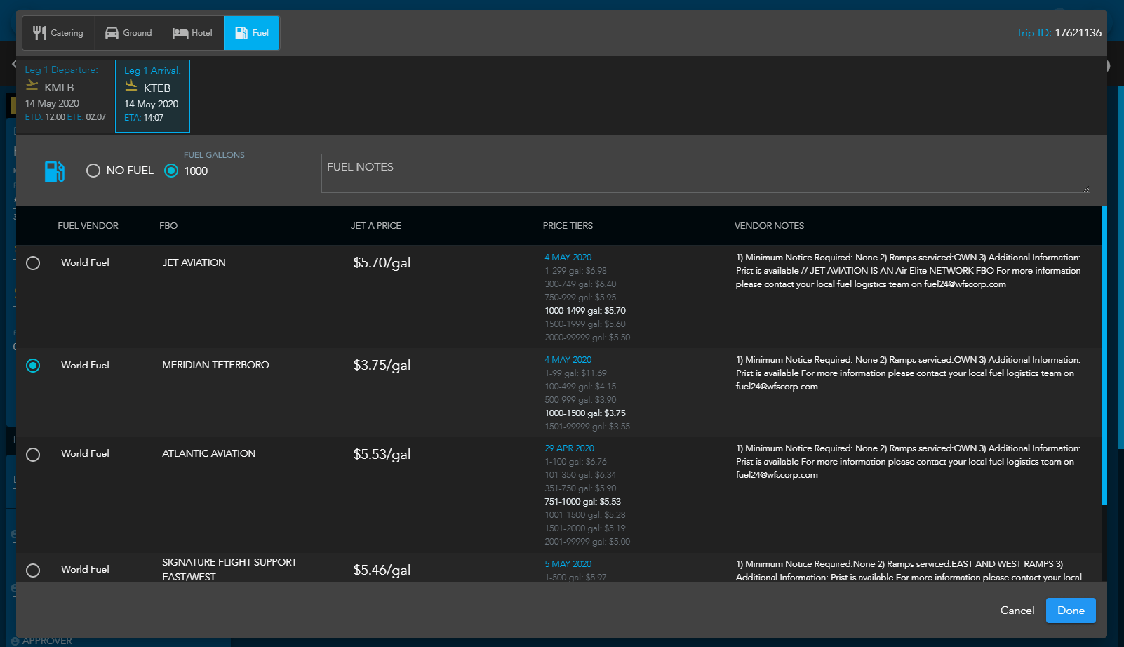Select Signature Flight Support East/West radio
Image resolution: width=1124 pixels, height=647 pixels.
(x=33, y=571)
